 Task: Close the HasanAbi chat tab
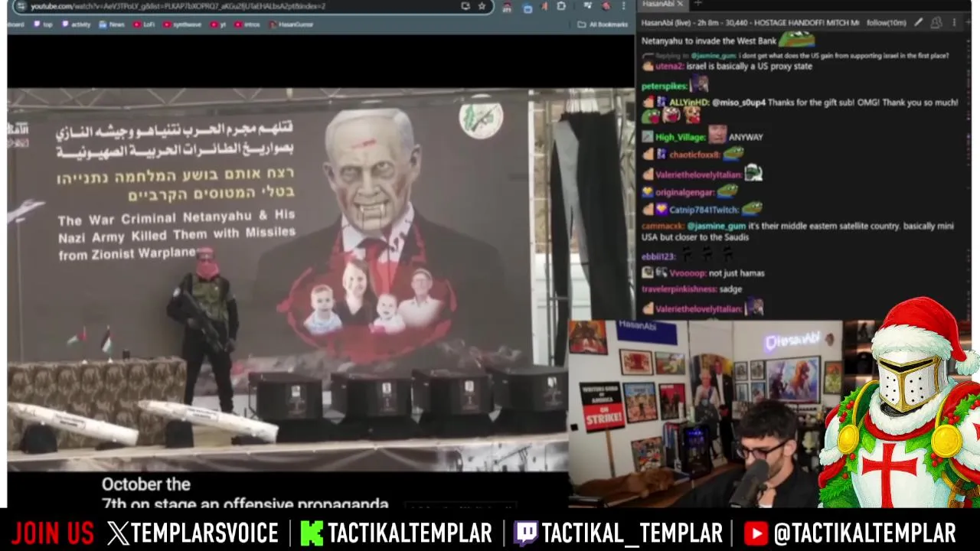tap(680, 4)
